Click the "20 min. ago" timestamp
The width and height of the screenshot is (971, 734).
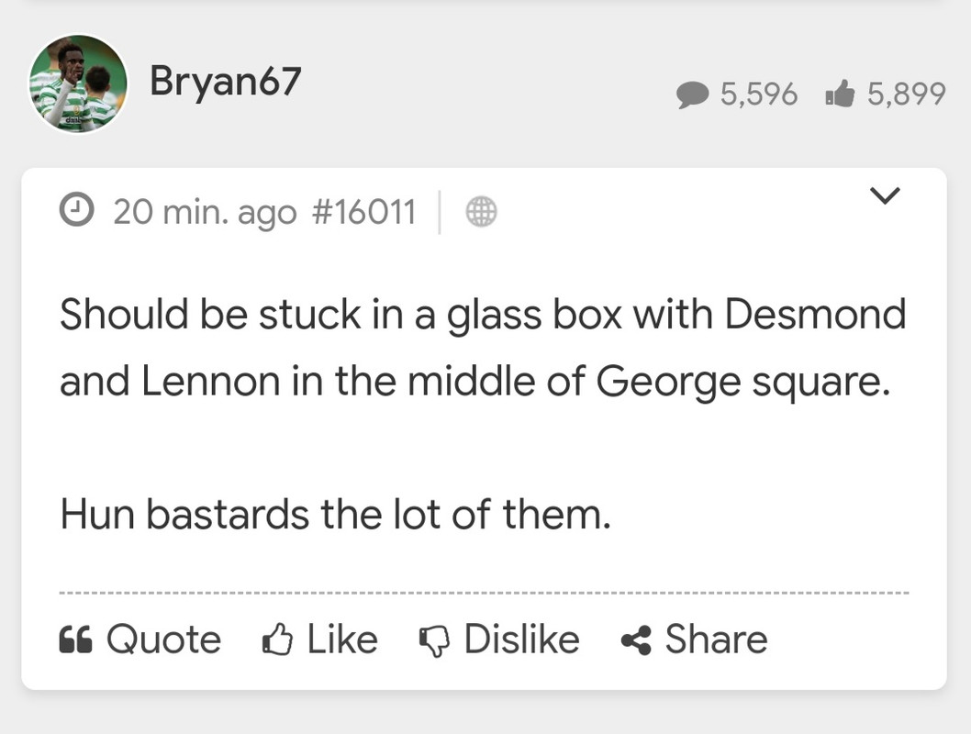tap(205, 213)
